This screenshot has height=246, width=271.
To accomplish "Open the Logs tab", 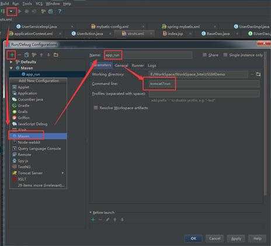I will tap(152, 65).
